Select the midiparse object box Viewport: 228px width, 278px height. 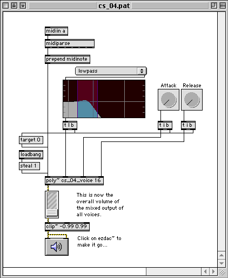(x=70, y=43)
